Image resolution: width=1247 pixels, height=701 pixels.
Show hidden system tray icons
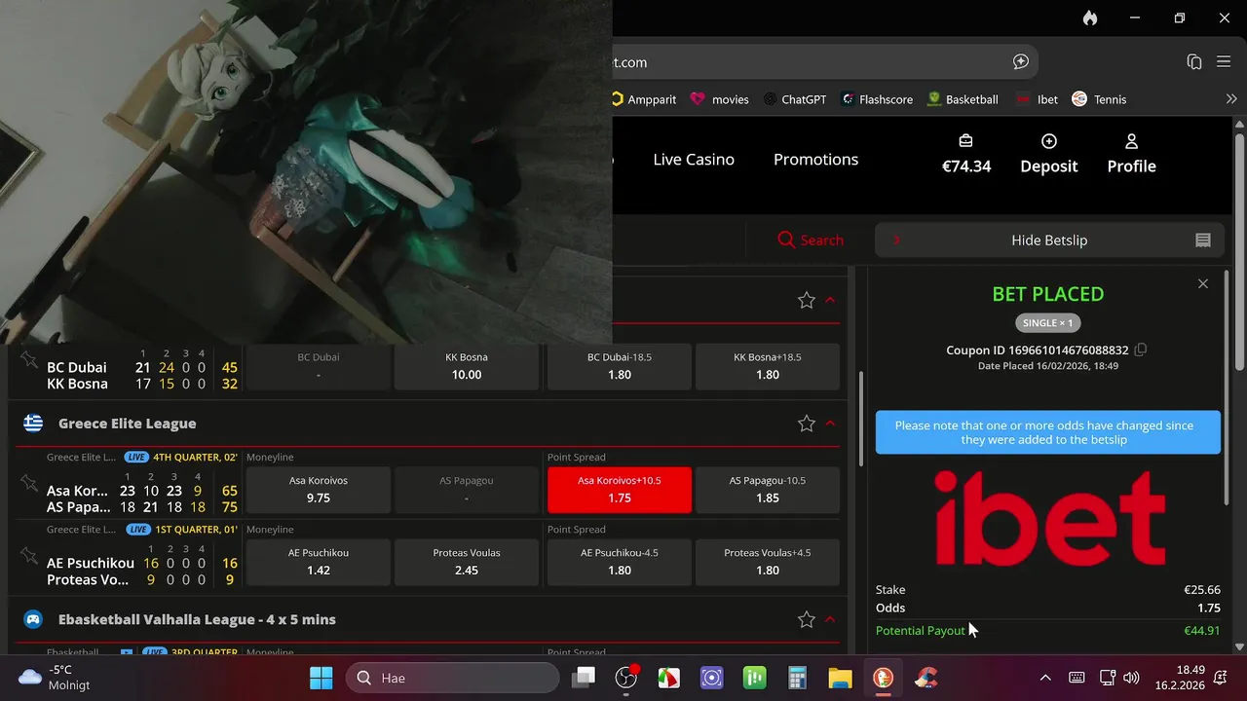1045,678
